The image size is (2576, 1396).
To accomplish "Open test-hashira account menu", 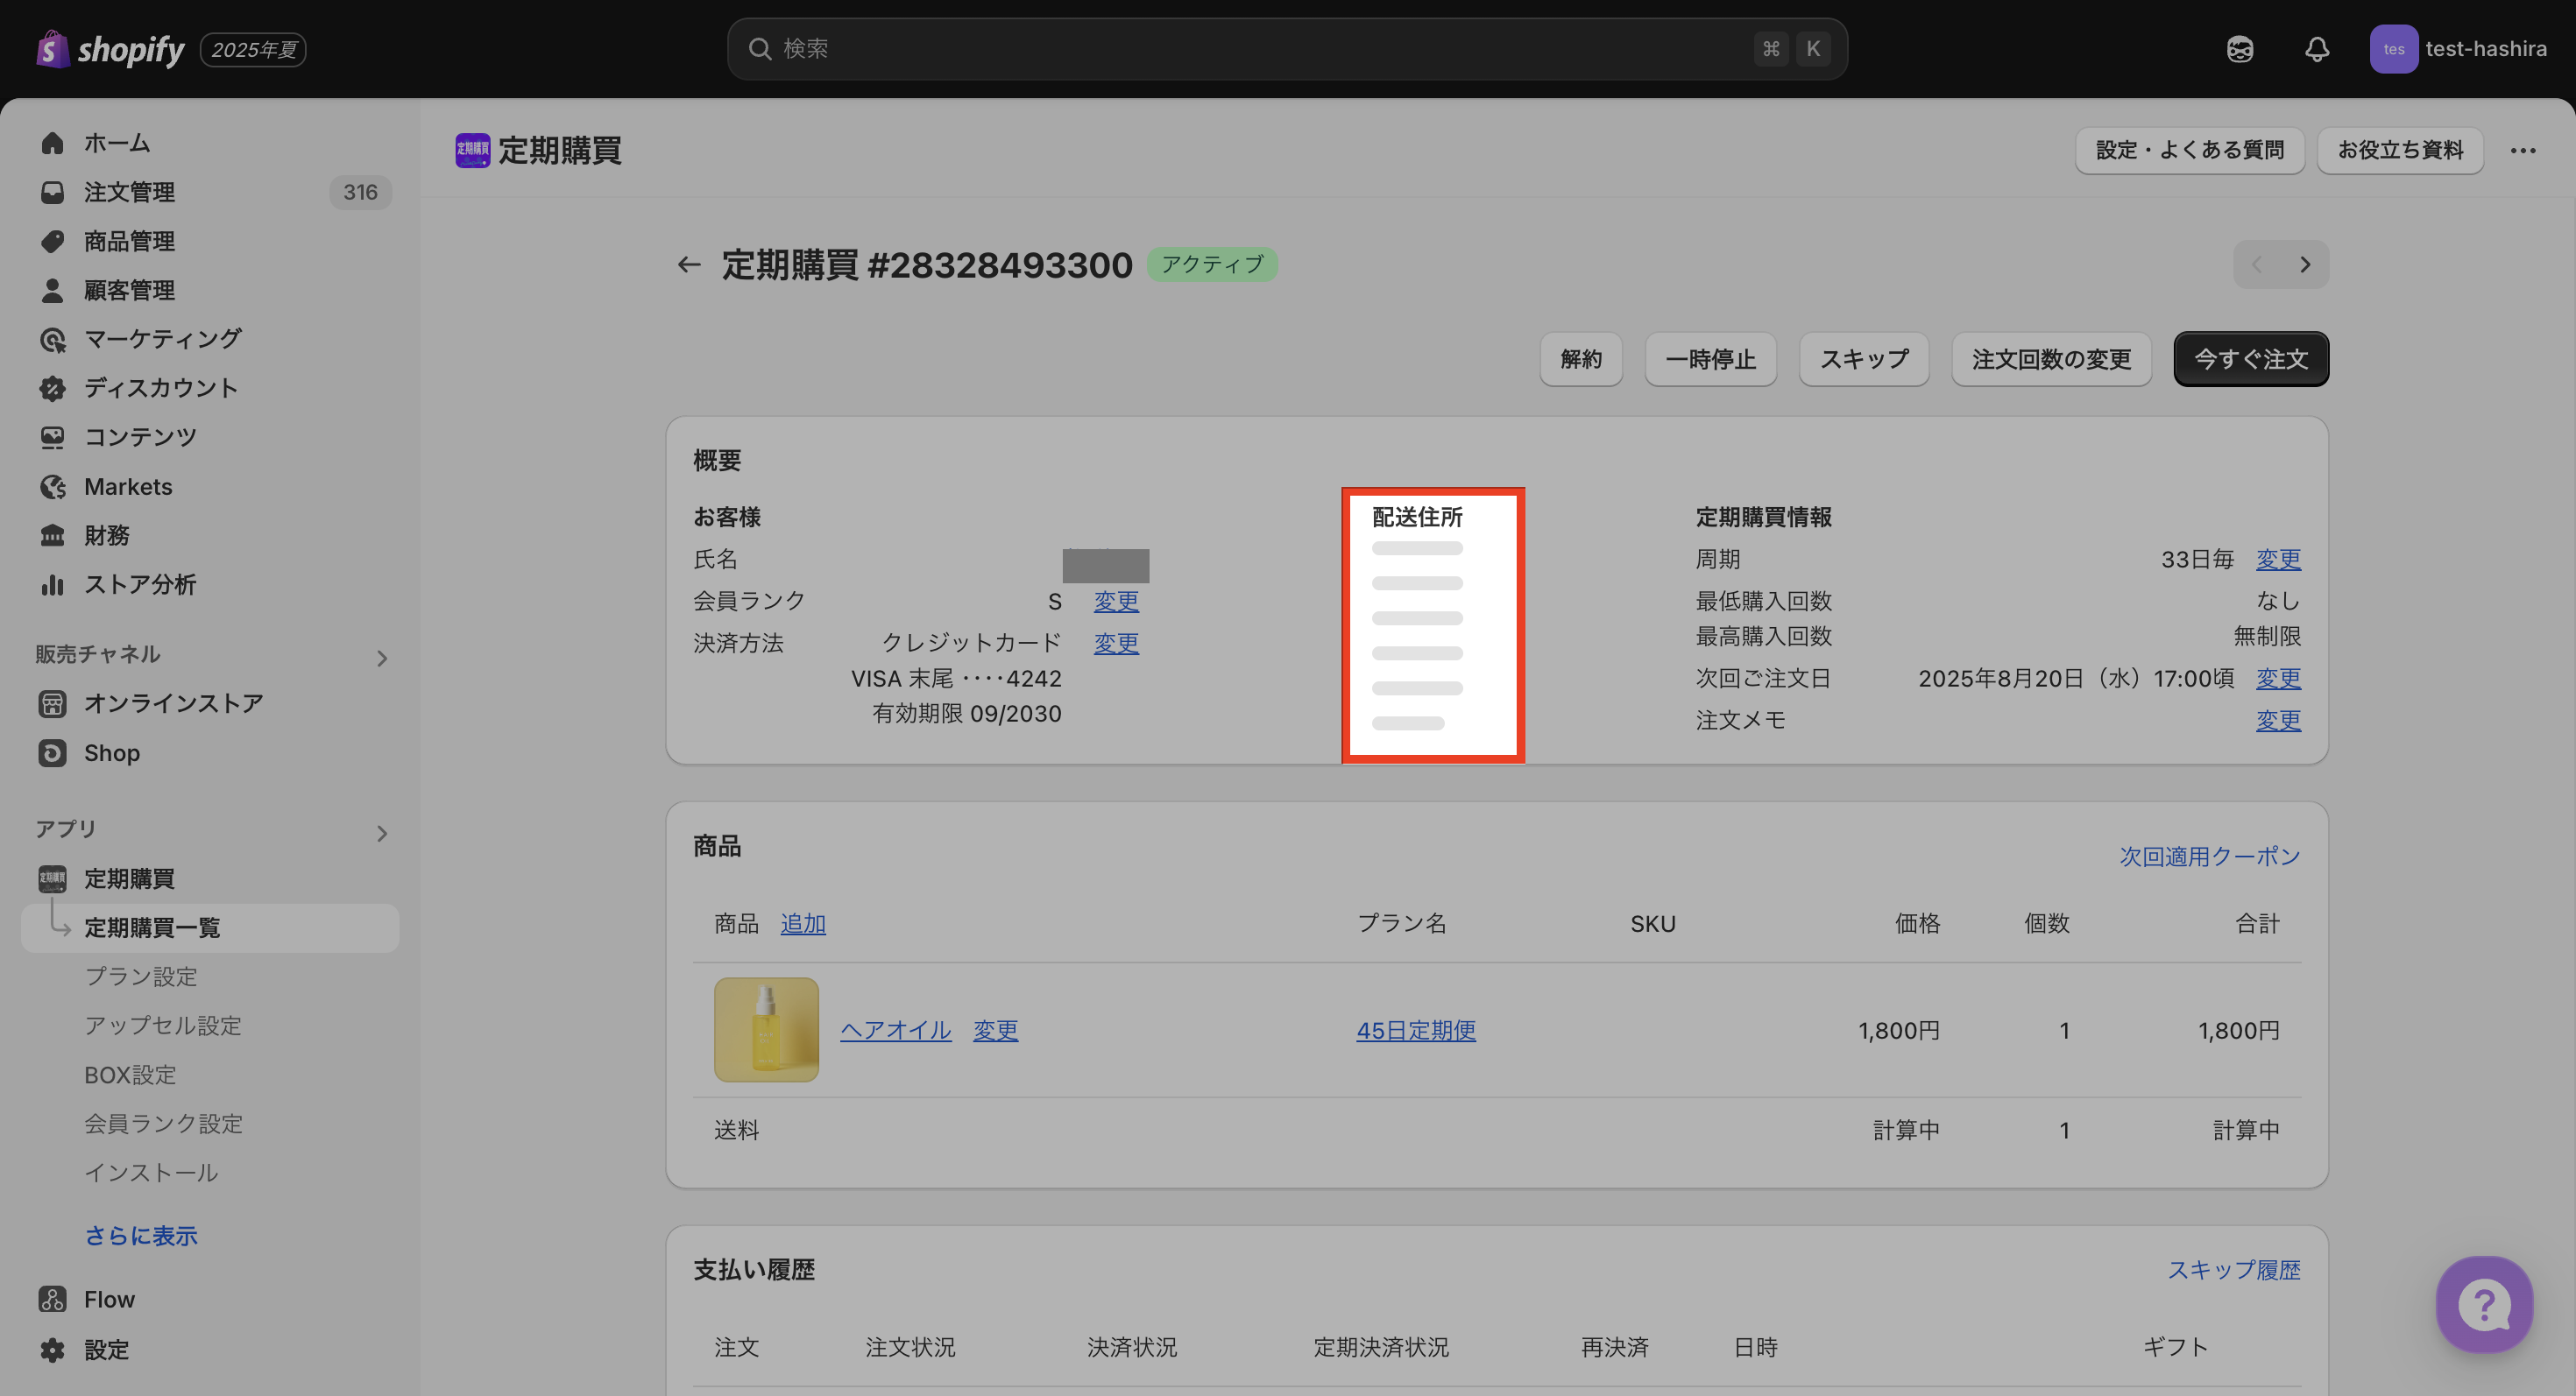I will pyautogui.click(x=2457, y=49).
